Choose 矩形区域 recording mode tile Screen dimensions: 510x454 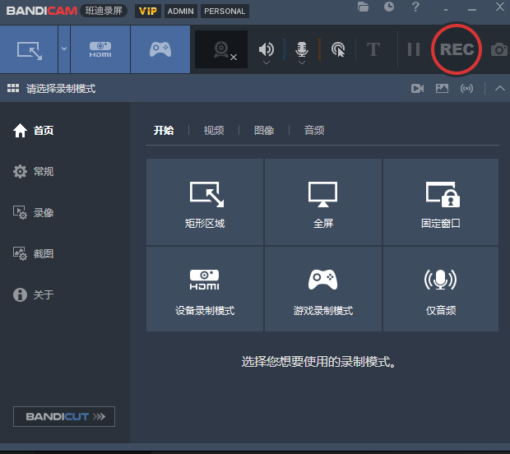pos(205,202)
